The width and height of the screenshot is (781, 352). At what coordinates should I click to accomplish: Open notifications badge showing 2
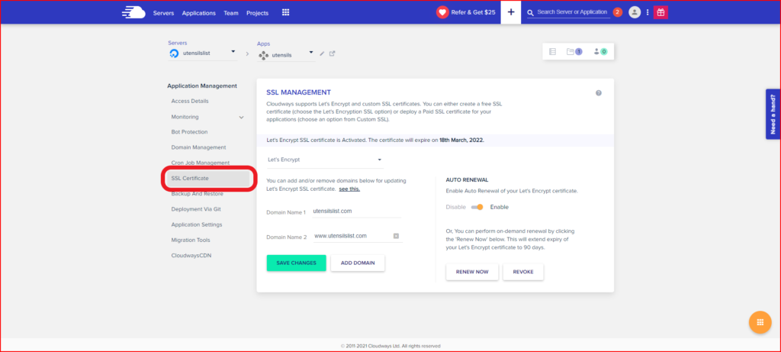coord(618,12)
